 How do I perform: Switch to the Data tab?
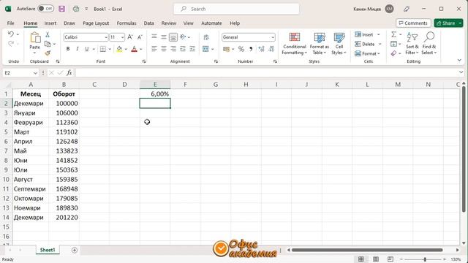coord(148,23)
